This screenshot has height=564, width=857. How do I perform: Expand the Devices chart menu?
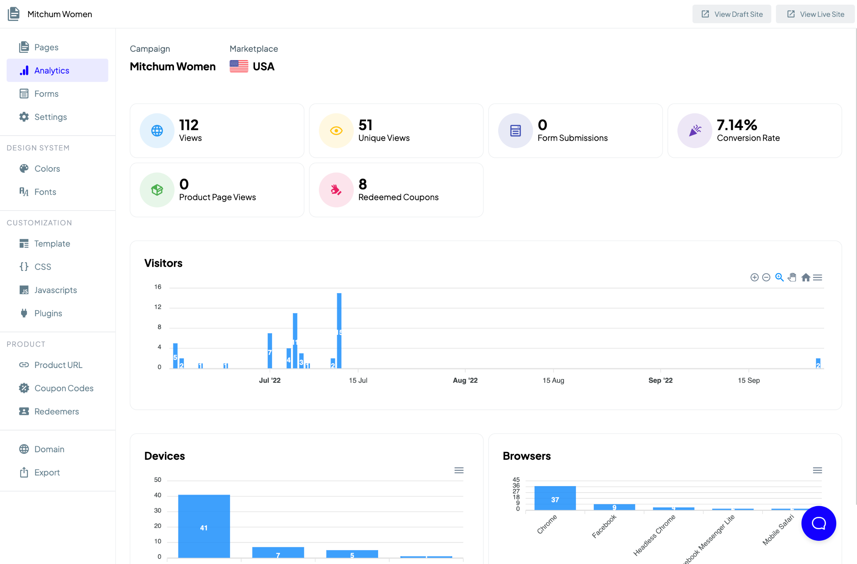click(459, 470)
